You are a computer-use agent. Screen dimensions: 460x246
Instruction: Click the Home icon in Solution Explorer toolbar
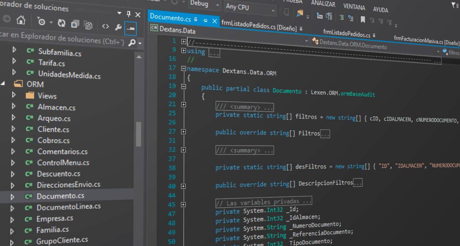[x=21, y=20]
